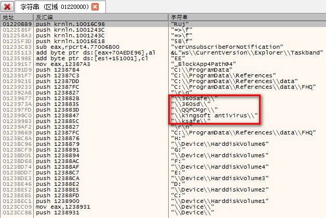Click the "EE" string cell
The image size is (326, 218).
point(178,58)
